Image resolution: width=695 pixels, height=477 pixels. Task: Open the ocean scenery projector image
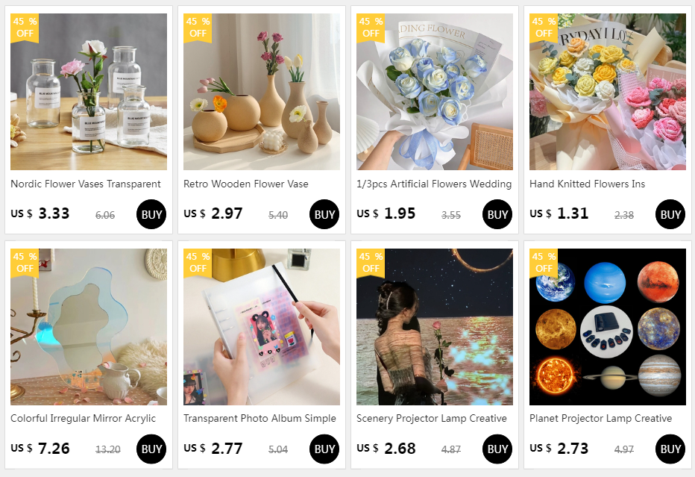click(x=434, y=326)
